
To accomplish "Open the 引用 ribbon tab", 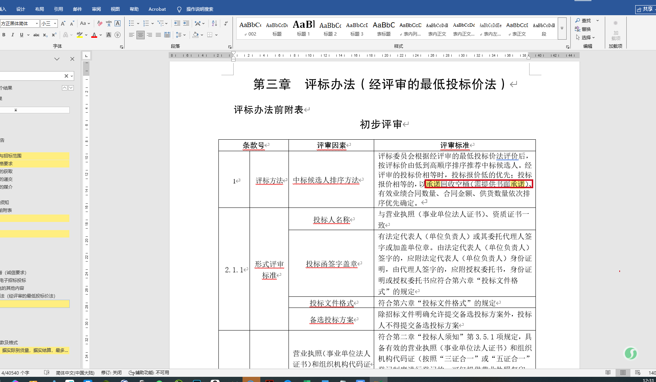I will pos(58,9).
